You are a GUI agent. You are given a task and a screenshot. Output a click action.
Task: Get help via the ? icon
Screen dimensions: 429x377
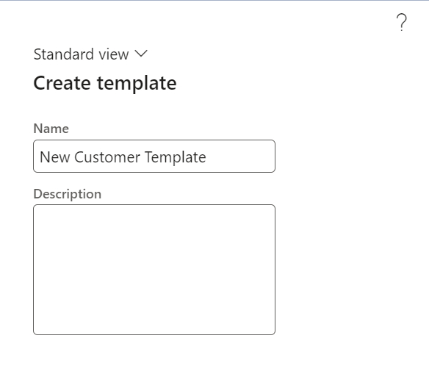[401, 22]
